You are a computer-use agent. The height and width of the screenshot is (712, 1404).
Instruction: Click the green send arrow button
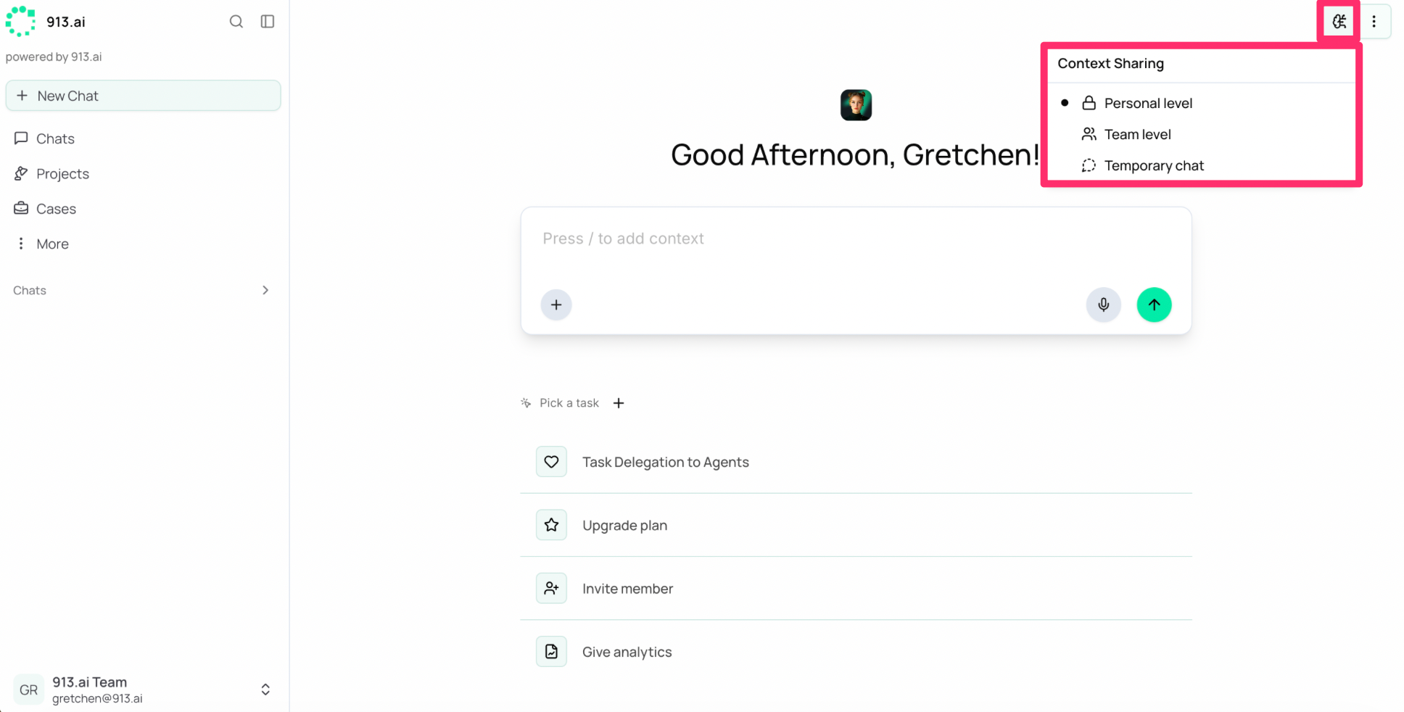(x=1154, y=305)
